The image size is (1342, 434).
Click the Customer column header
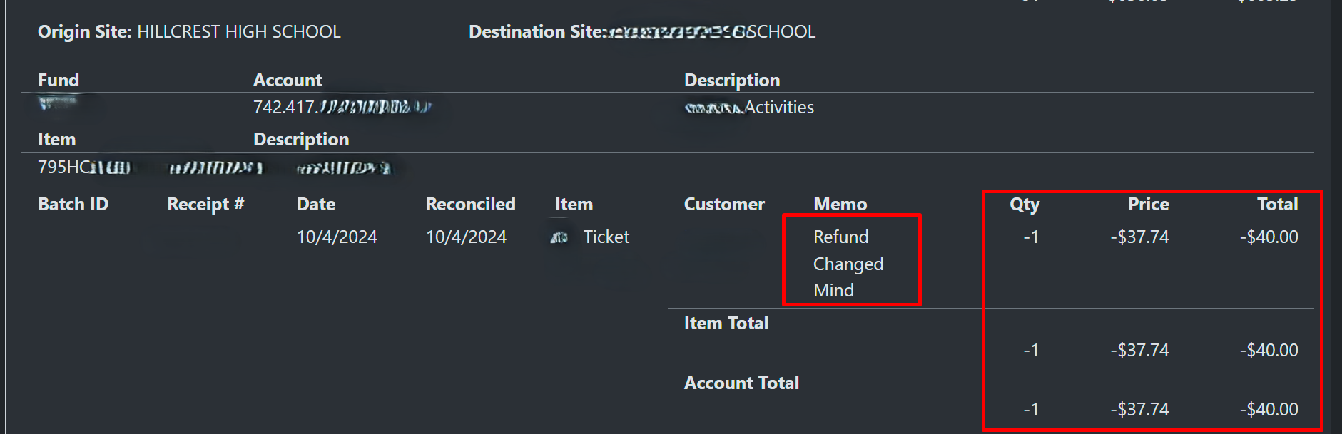724,205
